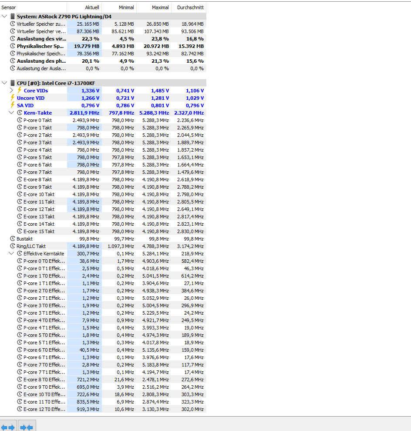Select the Virtueller Speicher ve... row label
Screen dimensions: 411x431
pyautogui.click(x=41, y=31)
